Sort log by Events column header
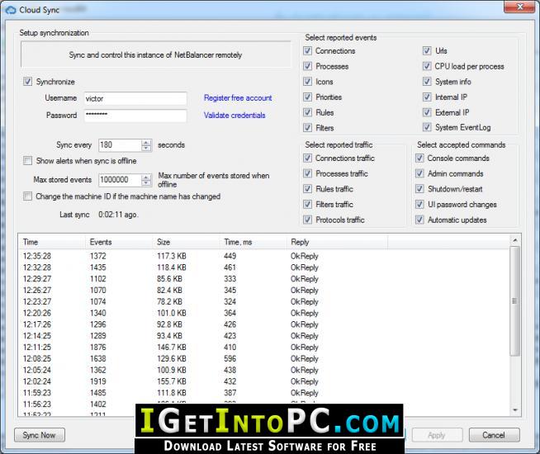 pyautogui.click(x=118, y=242)
